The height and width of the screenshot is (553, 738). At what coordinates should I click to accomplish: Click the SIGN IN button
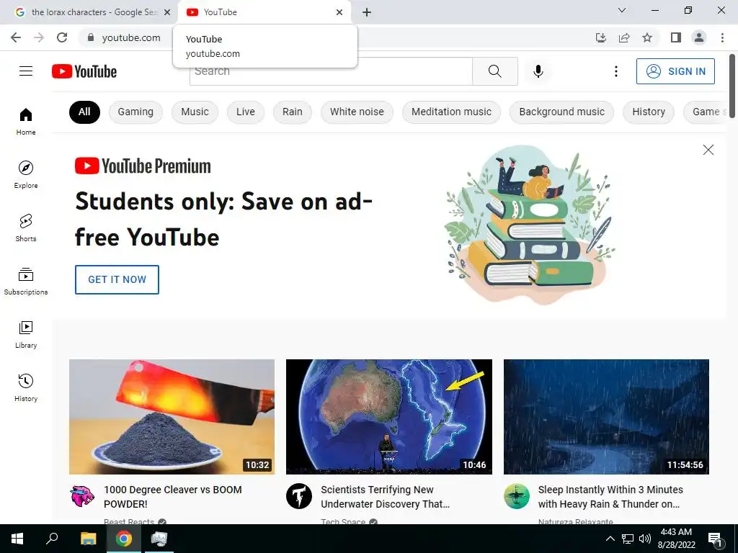click(675, 71)
